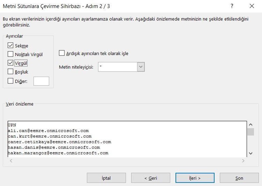Click the preview scroll down arrow
This screenshot has height=186, width=262.
[x=251, y=153]
